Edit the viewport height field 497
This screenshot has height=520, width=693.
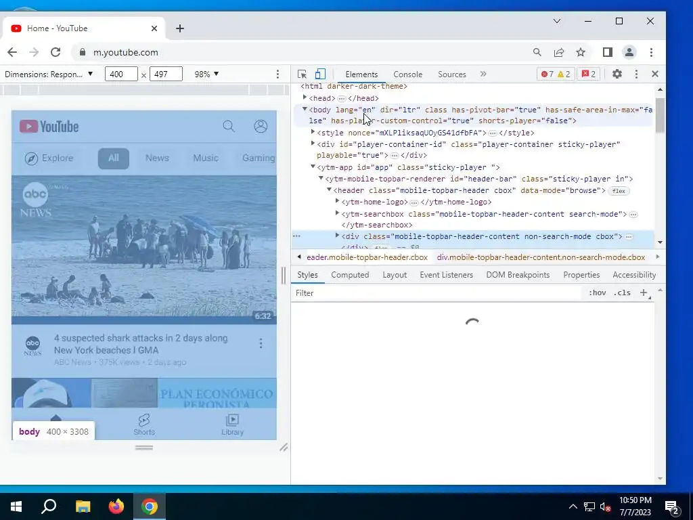point(166,74)
